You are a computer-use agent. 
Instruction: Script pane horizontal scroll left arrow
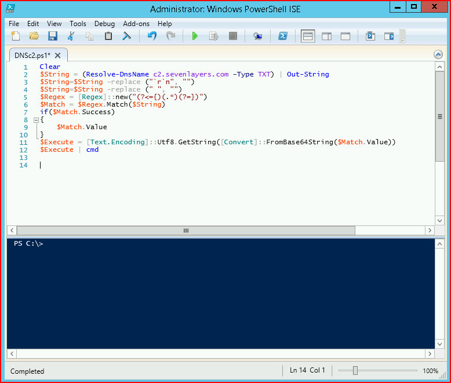point(12,230)
